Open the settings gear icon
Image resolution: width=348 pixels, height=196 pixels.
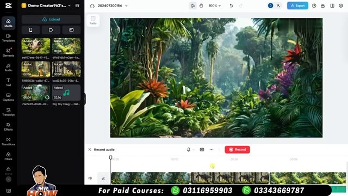[x=341, y=6]
